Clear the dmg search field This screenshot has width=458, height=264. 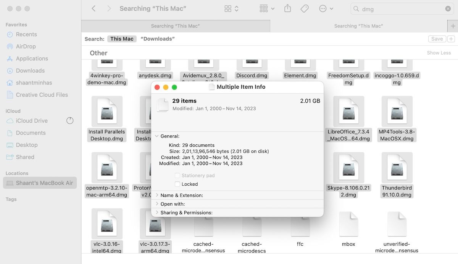tap(448, 8)
